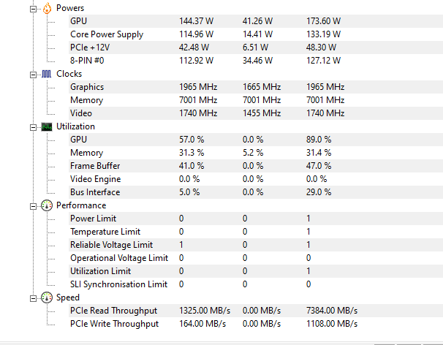Screen dimensions: 443x345
Task: Click the Performance gauge icon
Action: [x=47, y=205]
